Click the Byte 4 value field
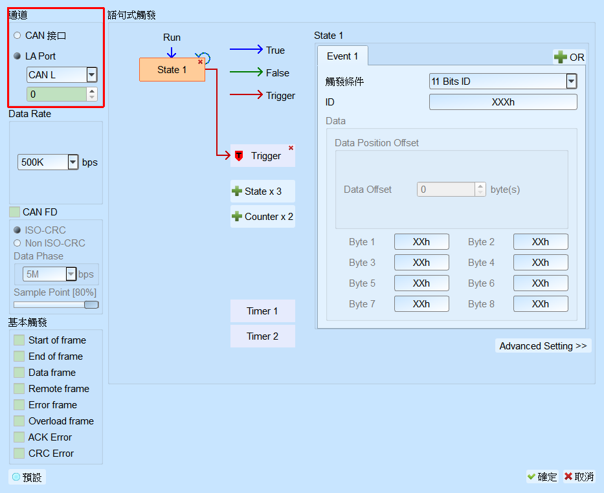Image resolution: width=604 pixels, height=493 pixels. click(x=541, y=263)
